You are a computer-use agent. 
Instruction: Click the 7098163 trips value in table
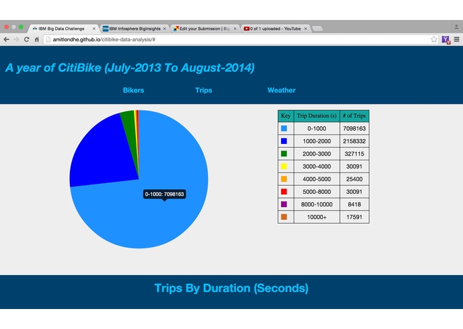coord(354,129)
